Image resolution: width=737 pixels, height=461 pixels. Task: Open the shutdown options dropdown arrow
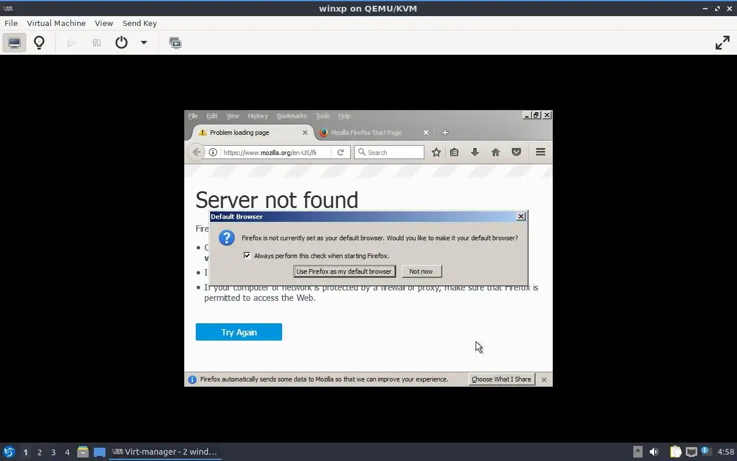(144, 43)
